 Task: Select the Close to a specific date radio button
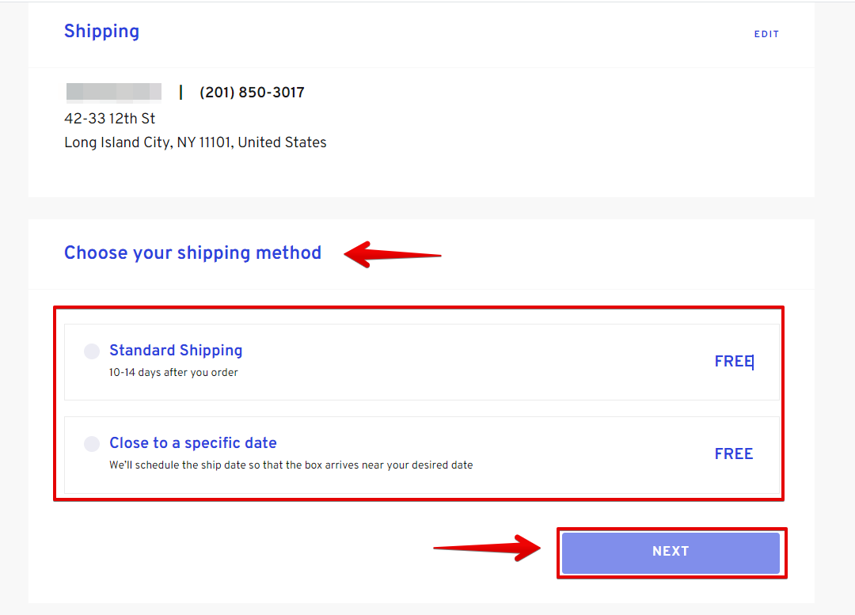coord(92,443)
